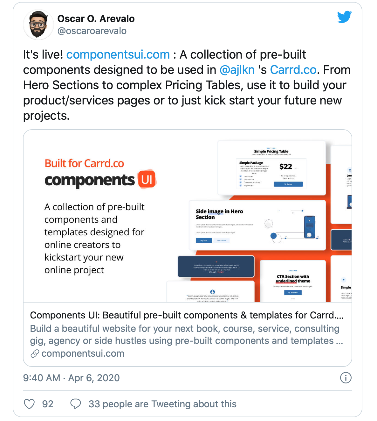Screen dimensions: 377x421
Task: Click the speech bubble reply icon
Action: 75,404
